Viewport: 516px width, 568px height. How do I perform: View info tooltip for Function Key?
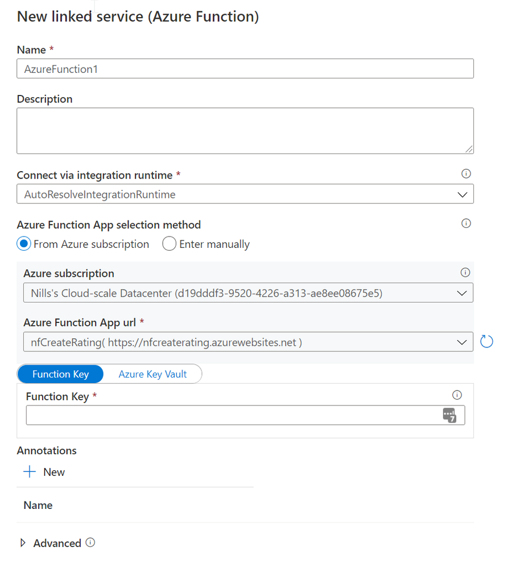(457, 395)
